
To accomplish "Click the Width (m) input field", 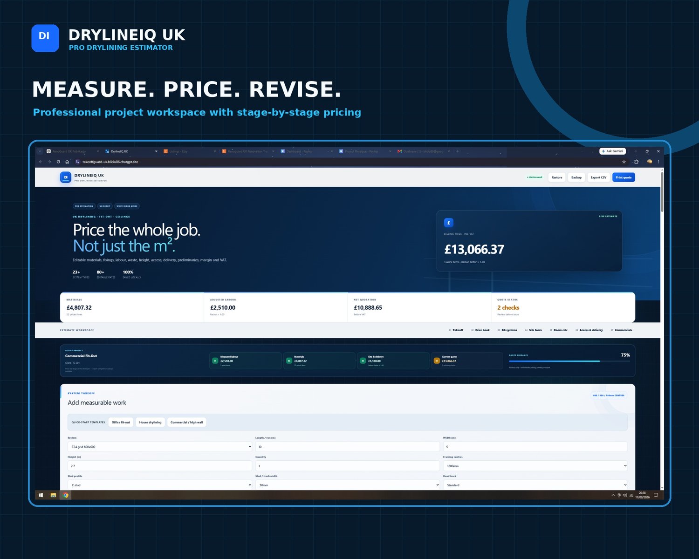I will tap(535, 447).
